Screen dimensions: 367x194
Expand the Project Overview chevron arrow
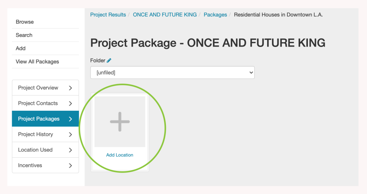tap(70, 88)
